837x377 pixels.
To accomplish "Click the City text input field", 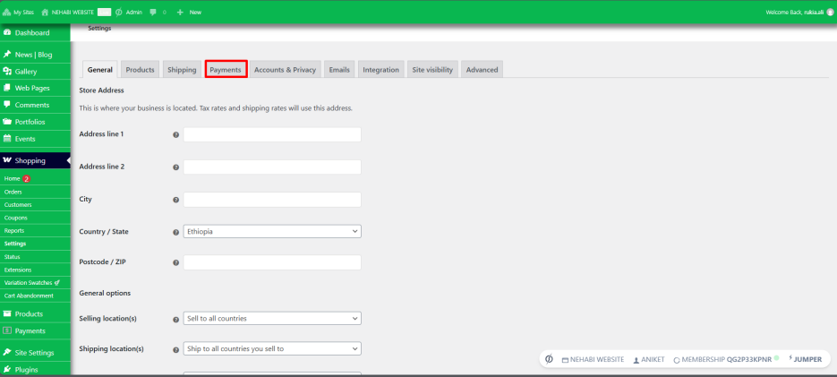I will click(x=272, y=200).
